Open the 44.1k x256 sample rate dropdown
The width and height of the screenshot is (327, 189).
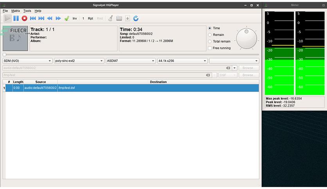coord(183,61)
